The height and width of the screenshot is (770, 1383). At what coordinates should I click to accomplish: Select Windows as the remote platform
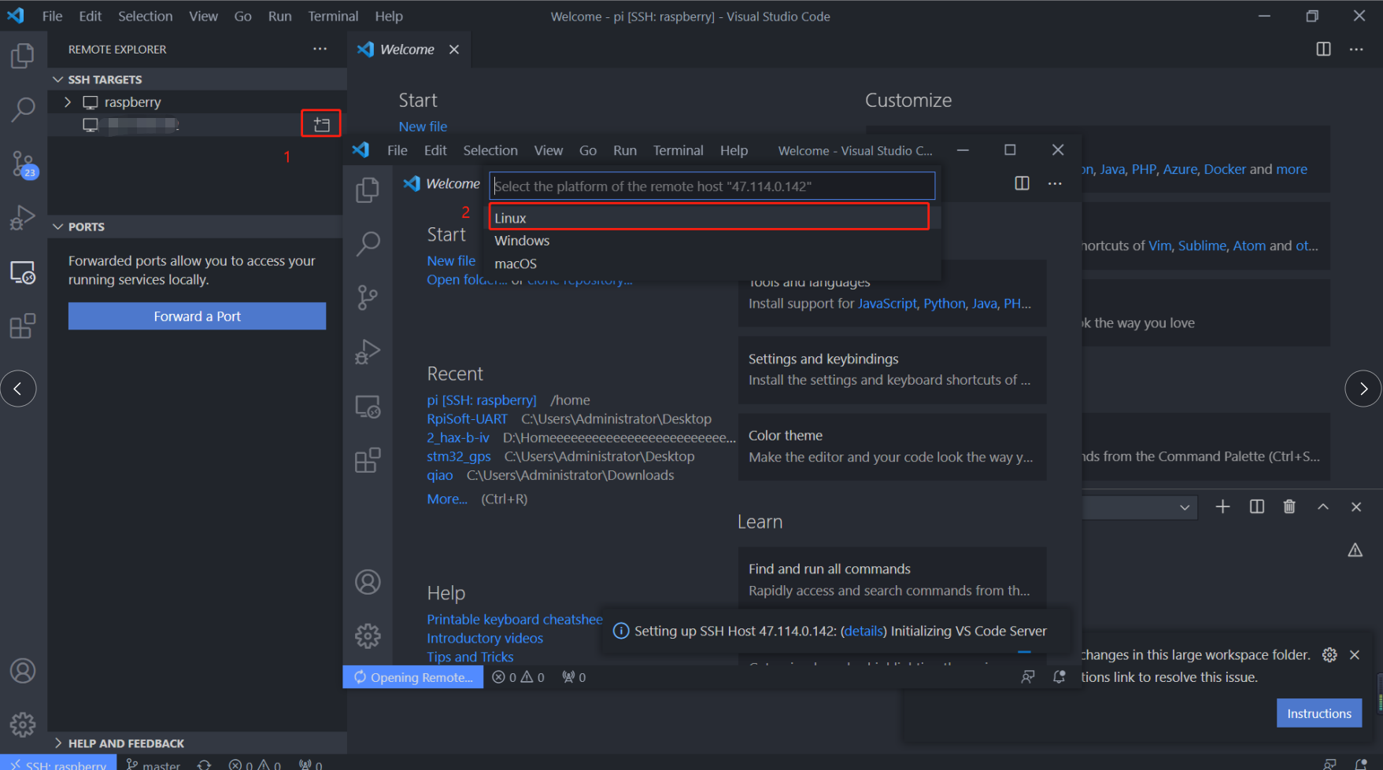pyautogui.click(x=712, y=241)
